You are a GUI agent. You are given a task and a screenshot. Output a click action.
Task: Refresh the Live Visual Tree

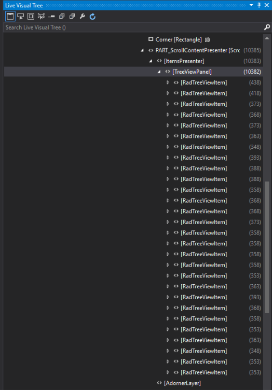[92, 17]
